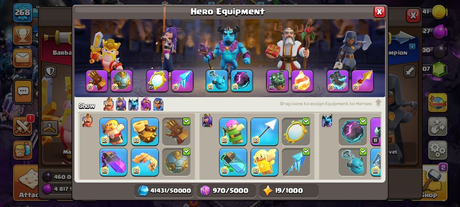460x207 pixels.
Task: Toggle the equipped Magic Mirror checkmark
Action: click(x=306, y=121)
